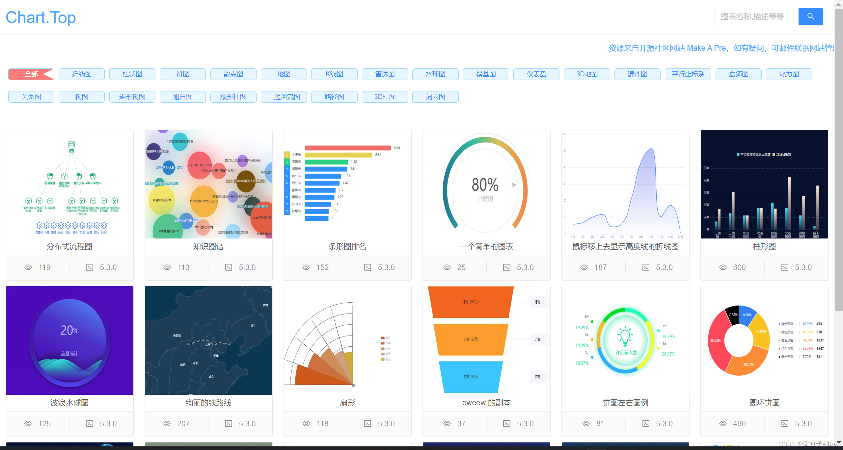Viewport: 843px width, 450px height.
Task: Switch to the 折线图 category tab
Action: pos(81,74)
